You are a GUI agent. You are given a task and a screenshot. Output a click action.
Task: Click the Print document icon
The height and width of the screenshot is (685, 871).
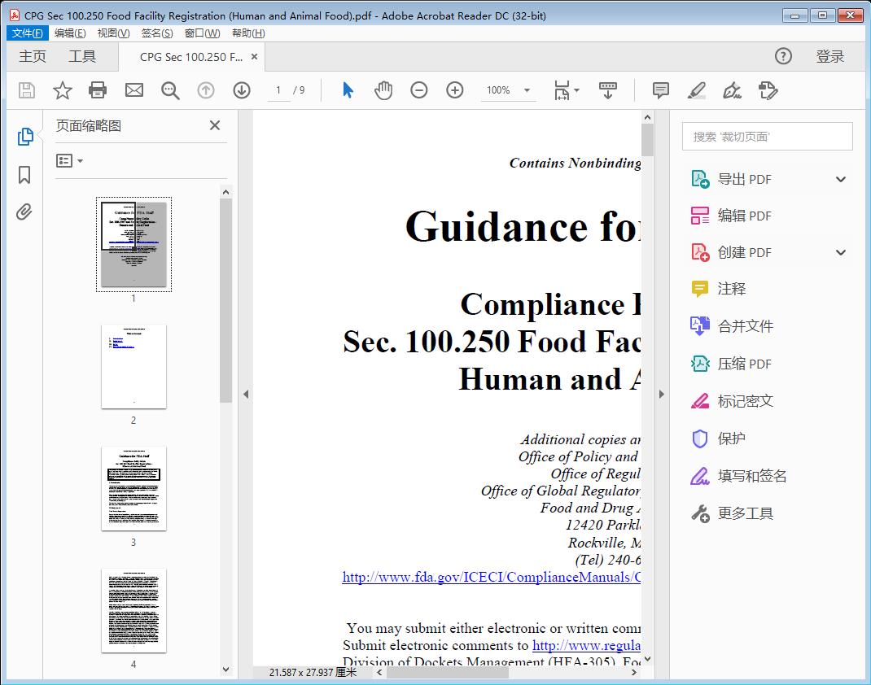tap(98, 90)
